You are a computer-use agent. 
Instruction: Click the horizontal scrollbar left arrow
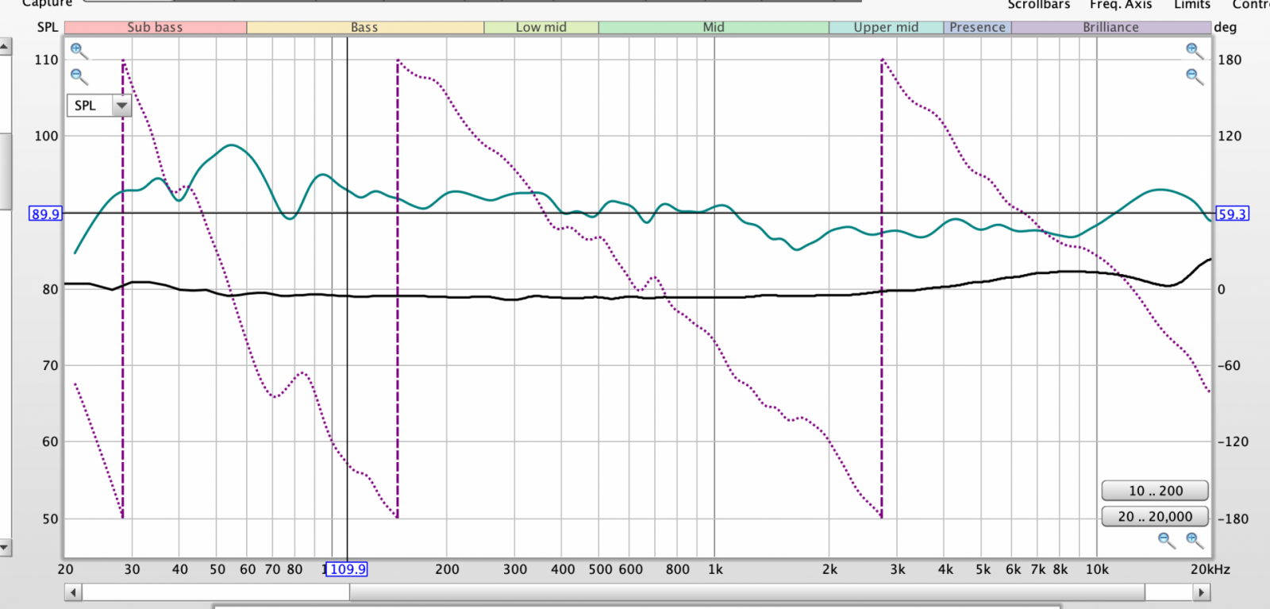73,592
